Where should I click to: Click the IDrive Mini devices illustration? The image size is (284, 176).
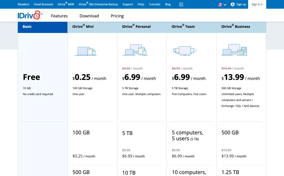(x=85, y=51)
